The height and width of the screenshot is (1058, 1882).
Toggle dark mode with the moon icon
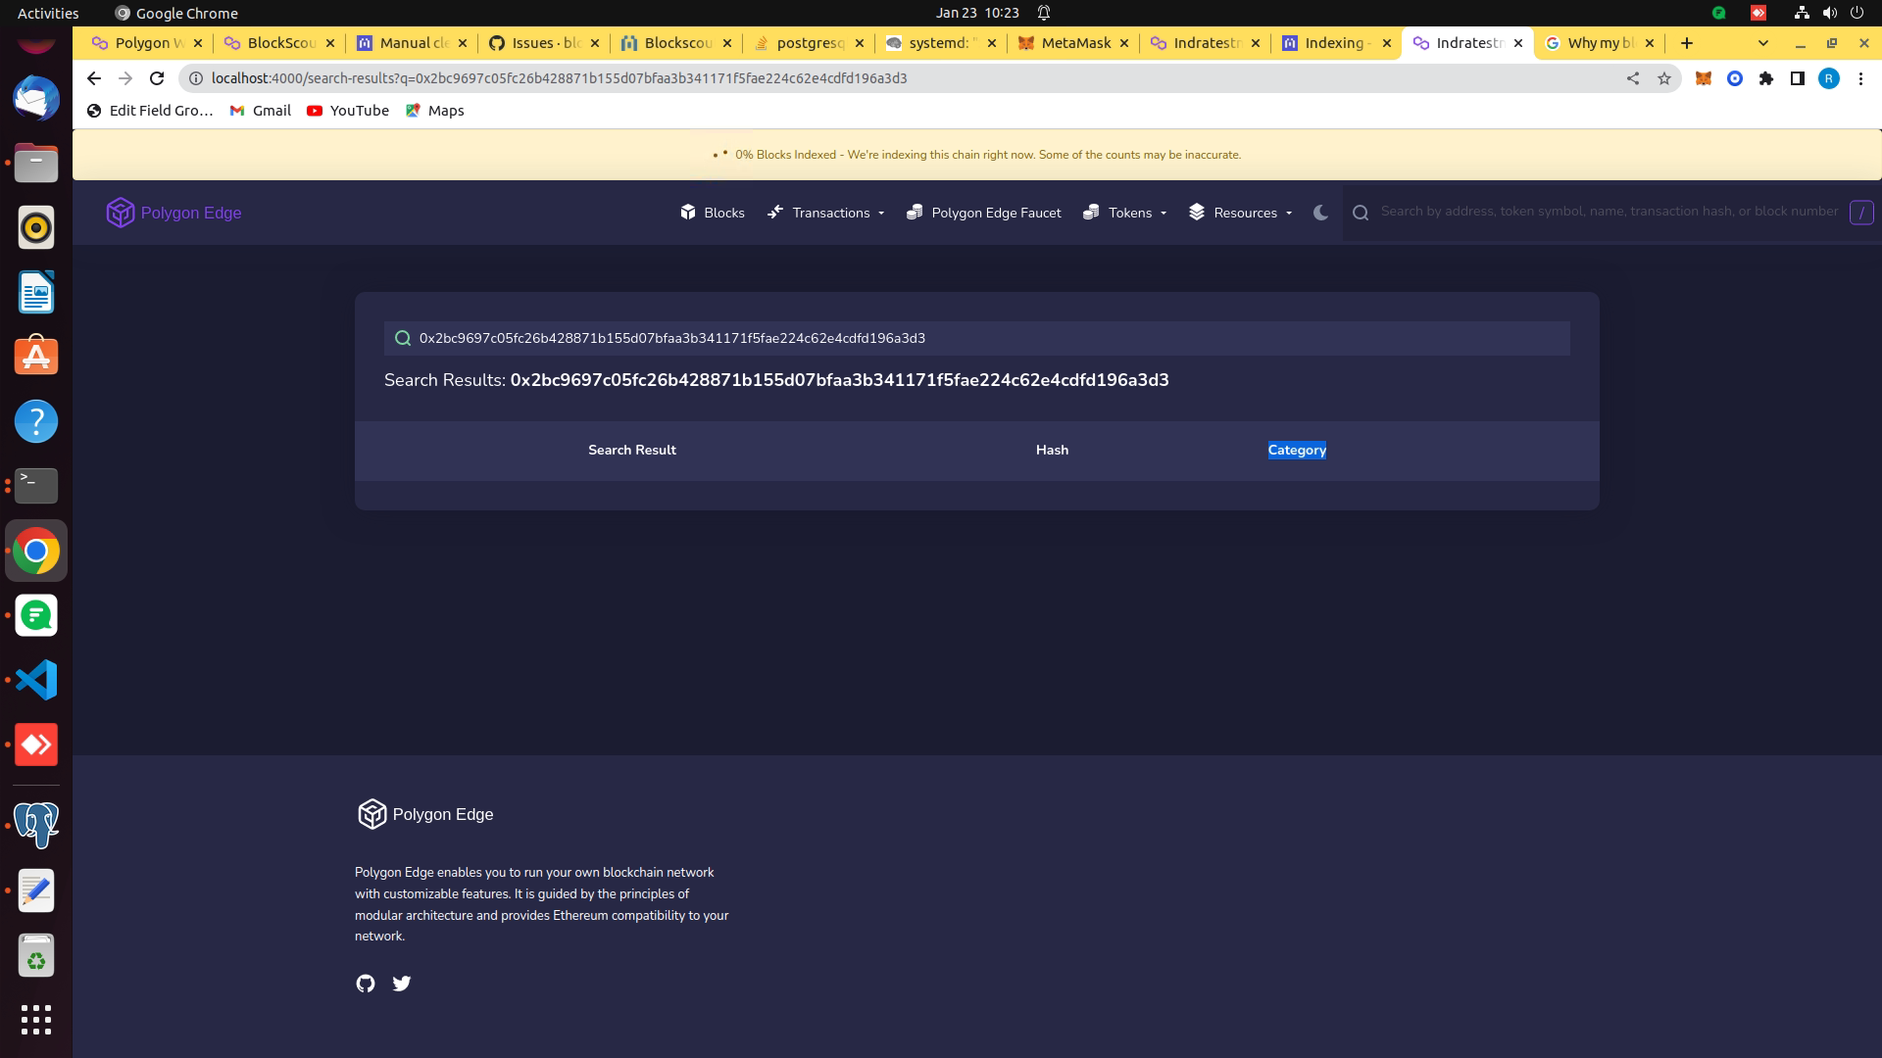click(x=1320, y=213)
